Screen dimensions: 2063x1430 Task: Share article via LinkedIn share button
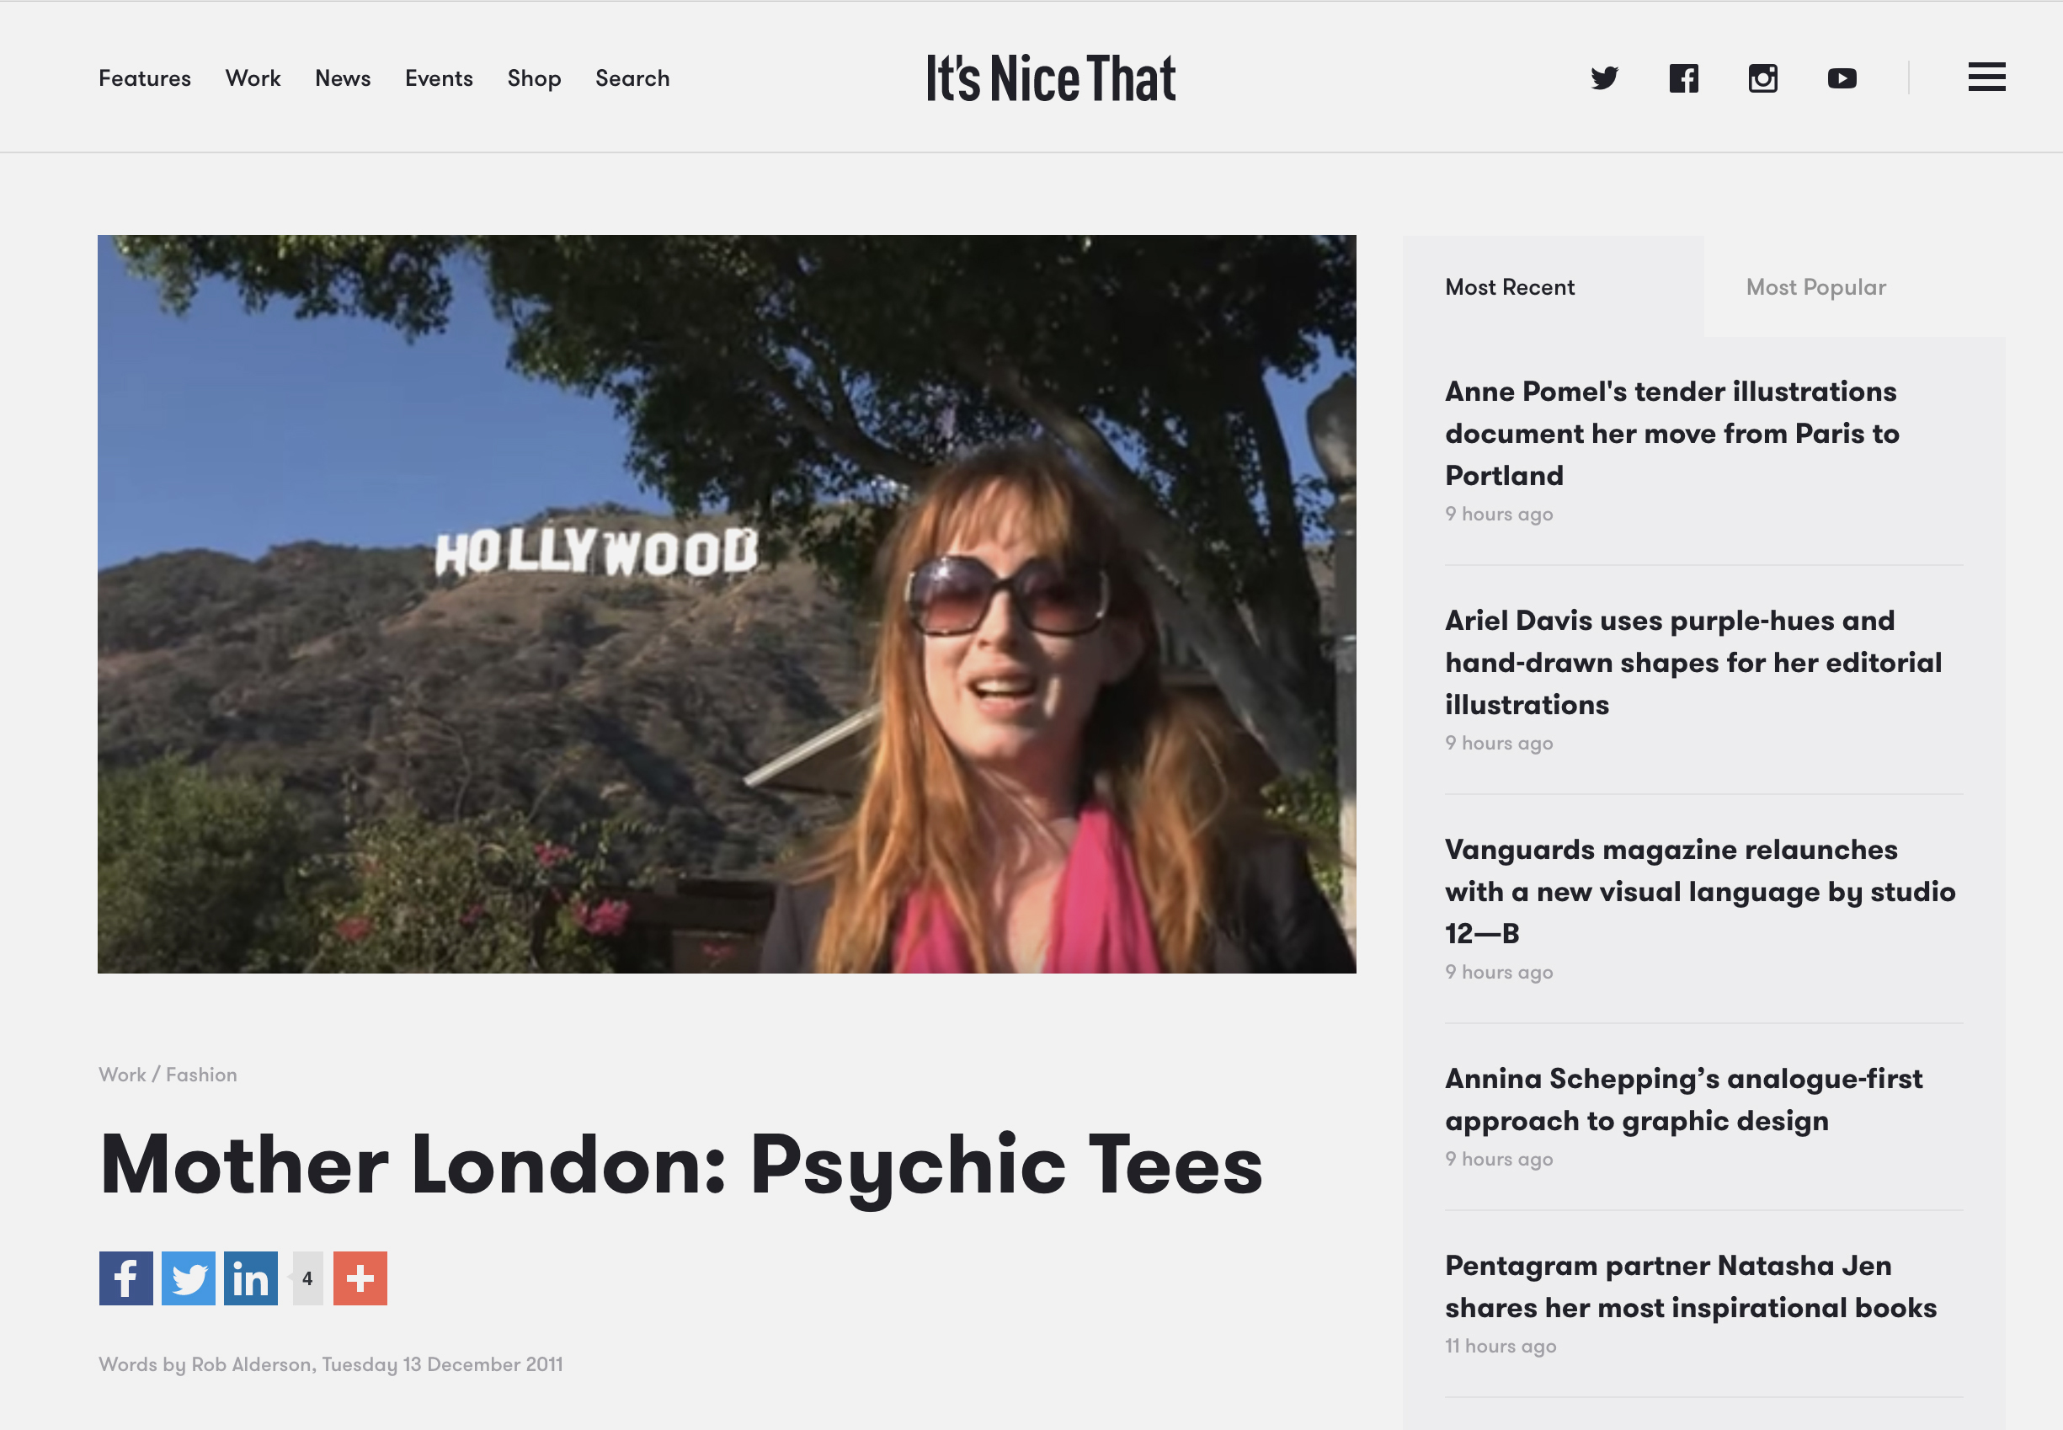tap(251, 1278)
